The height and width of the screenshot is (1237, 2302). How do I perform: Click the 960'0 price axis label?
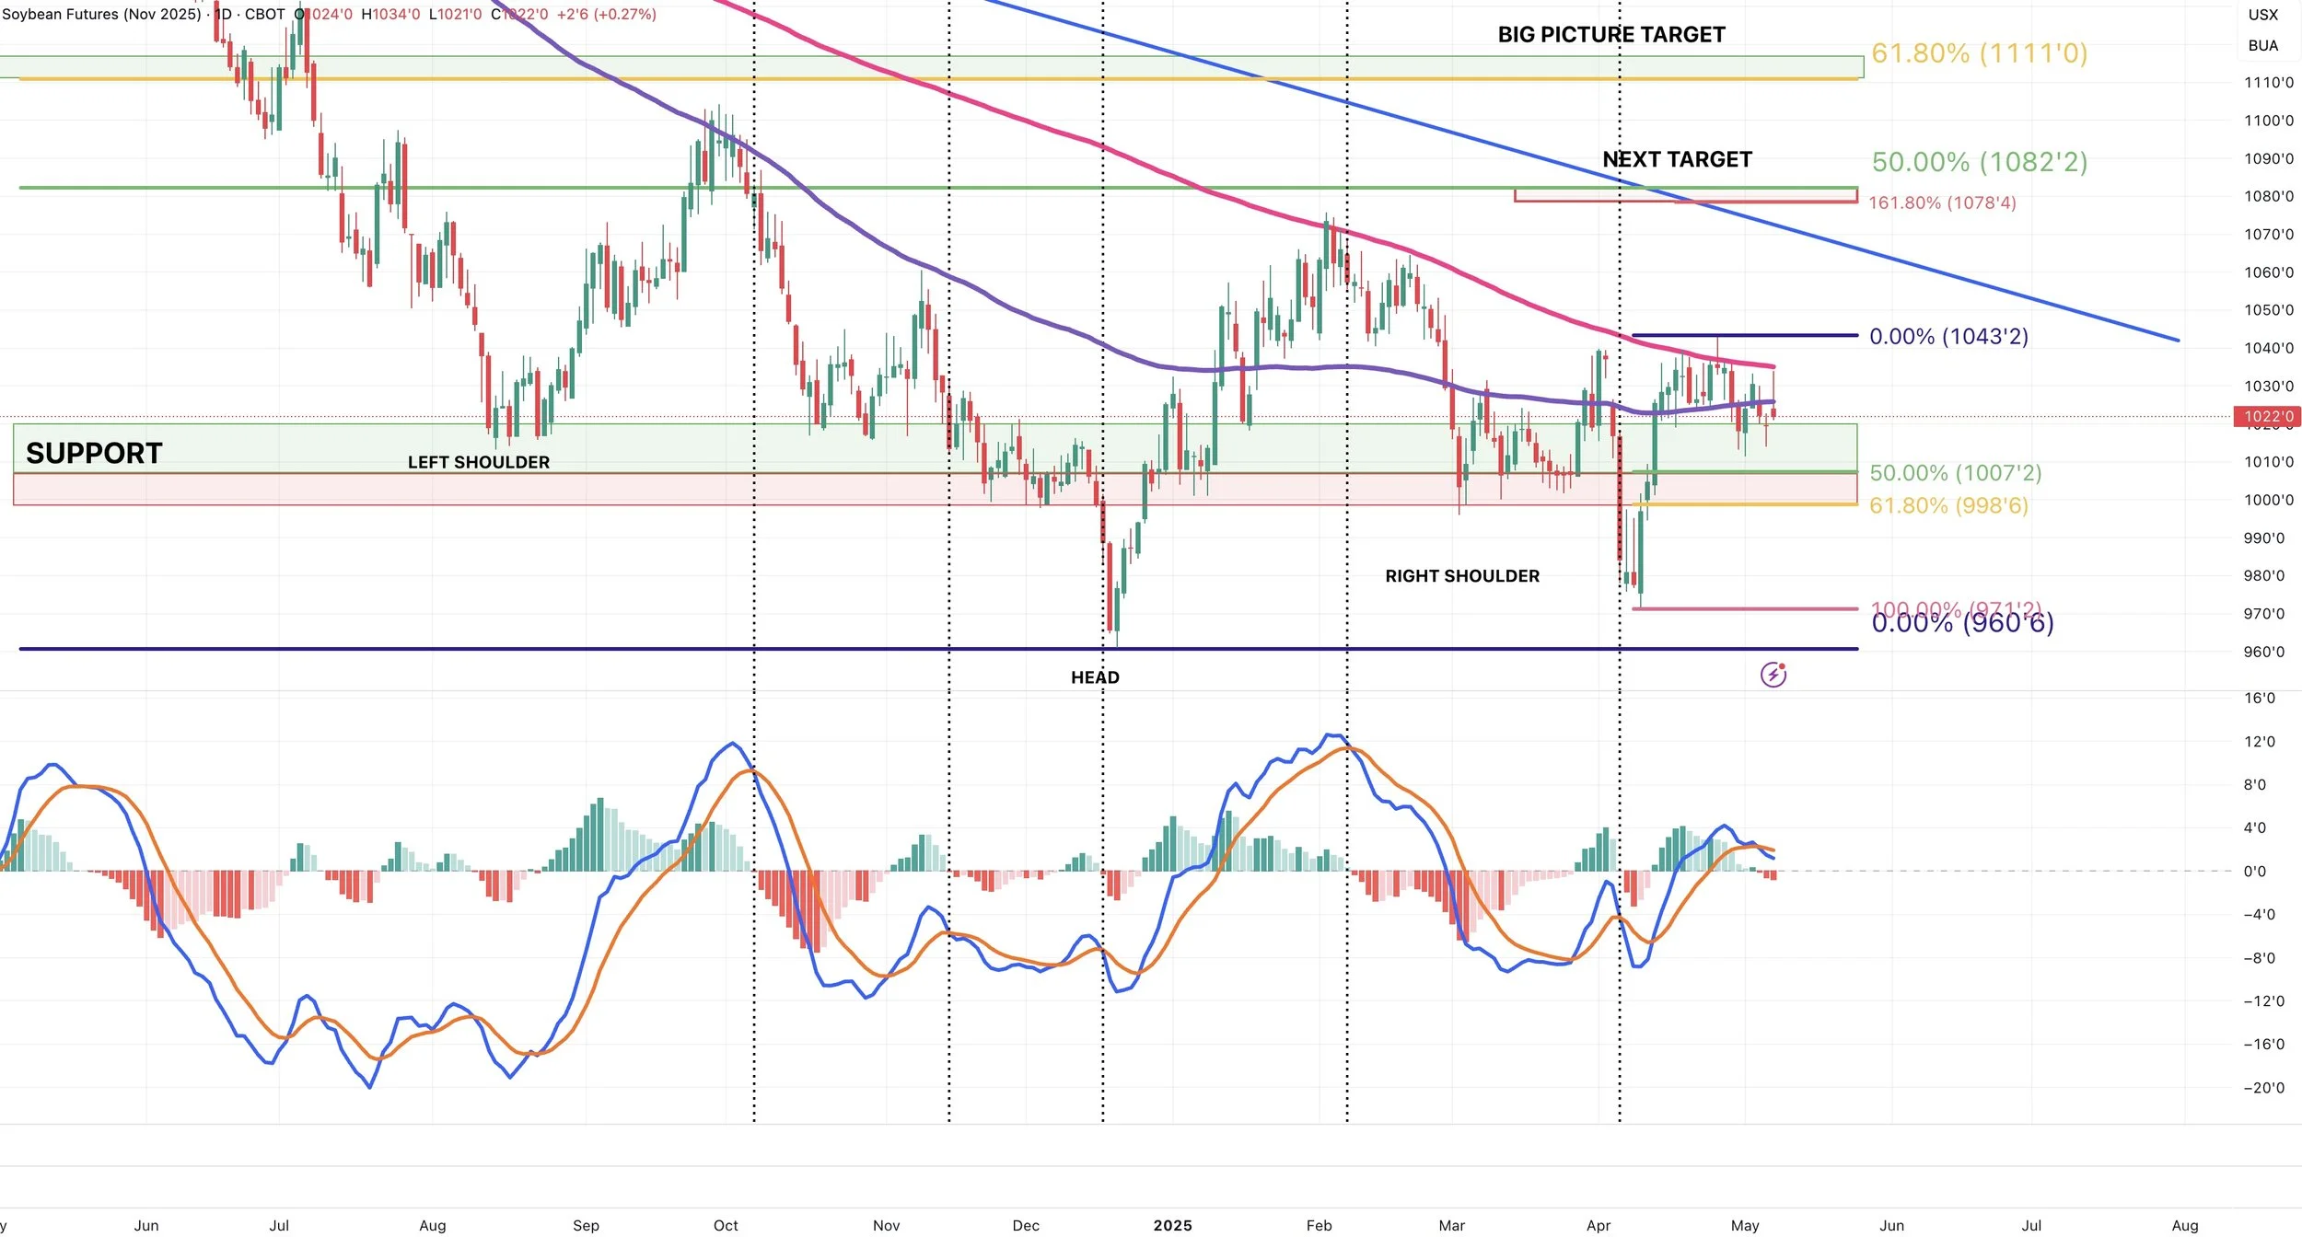(x=2264, y=652)
